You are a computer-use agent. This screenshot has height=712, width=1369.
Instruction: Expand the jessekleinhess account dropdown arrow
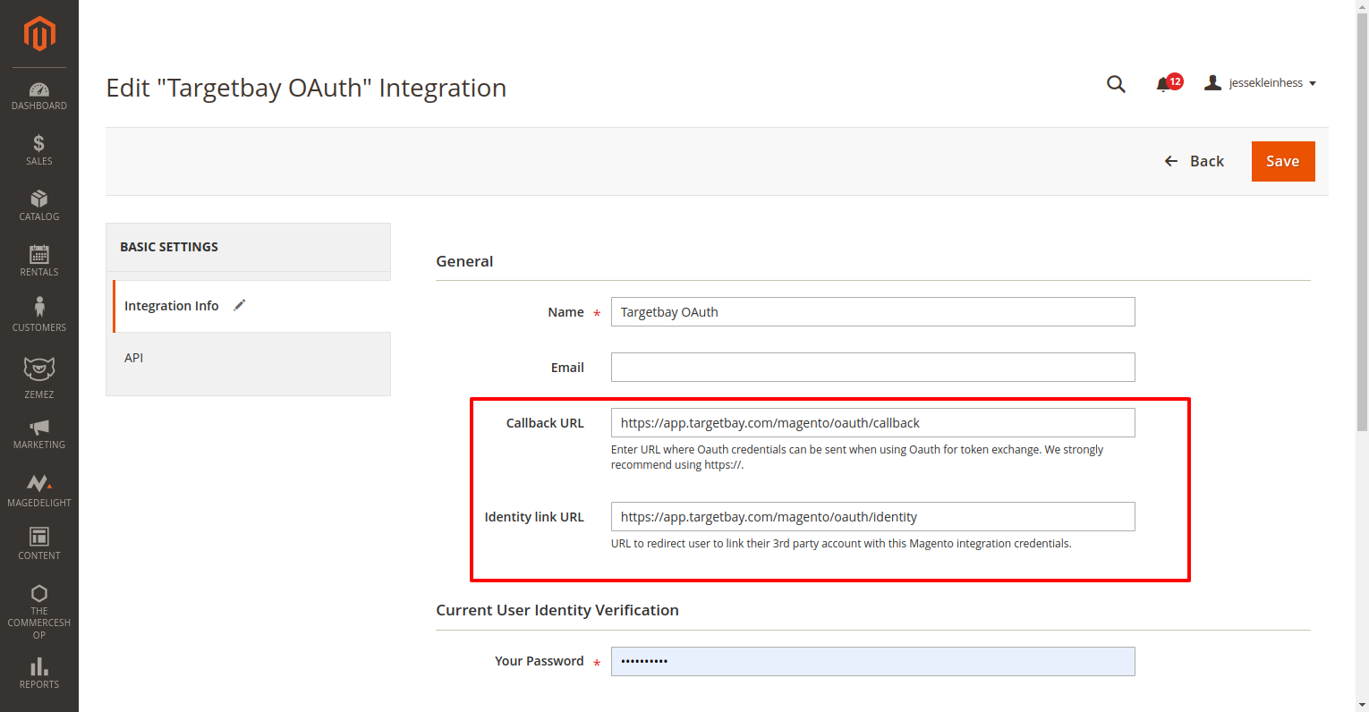click(1313, 83)
